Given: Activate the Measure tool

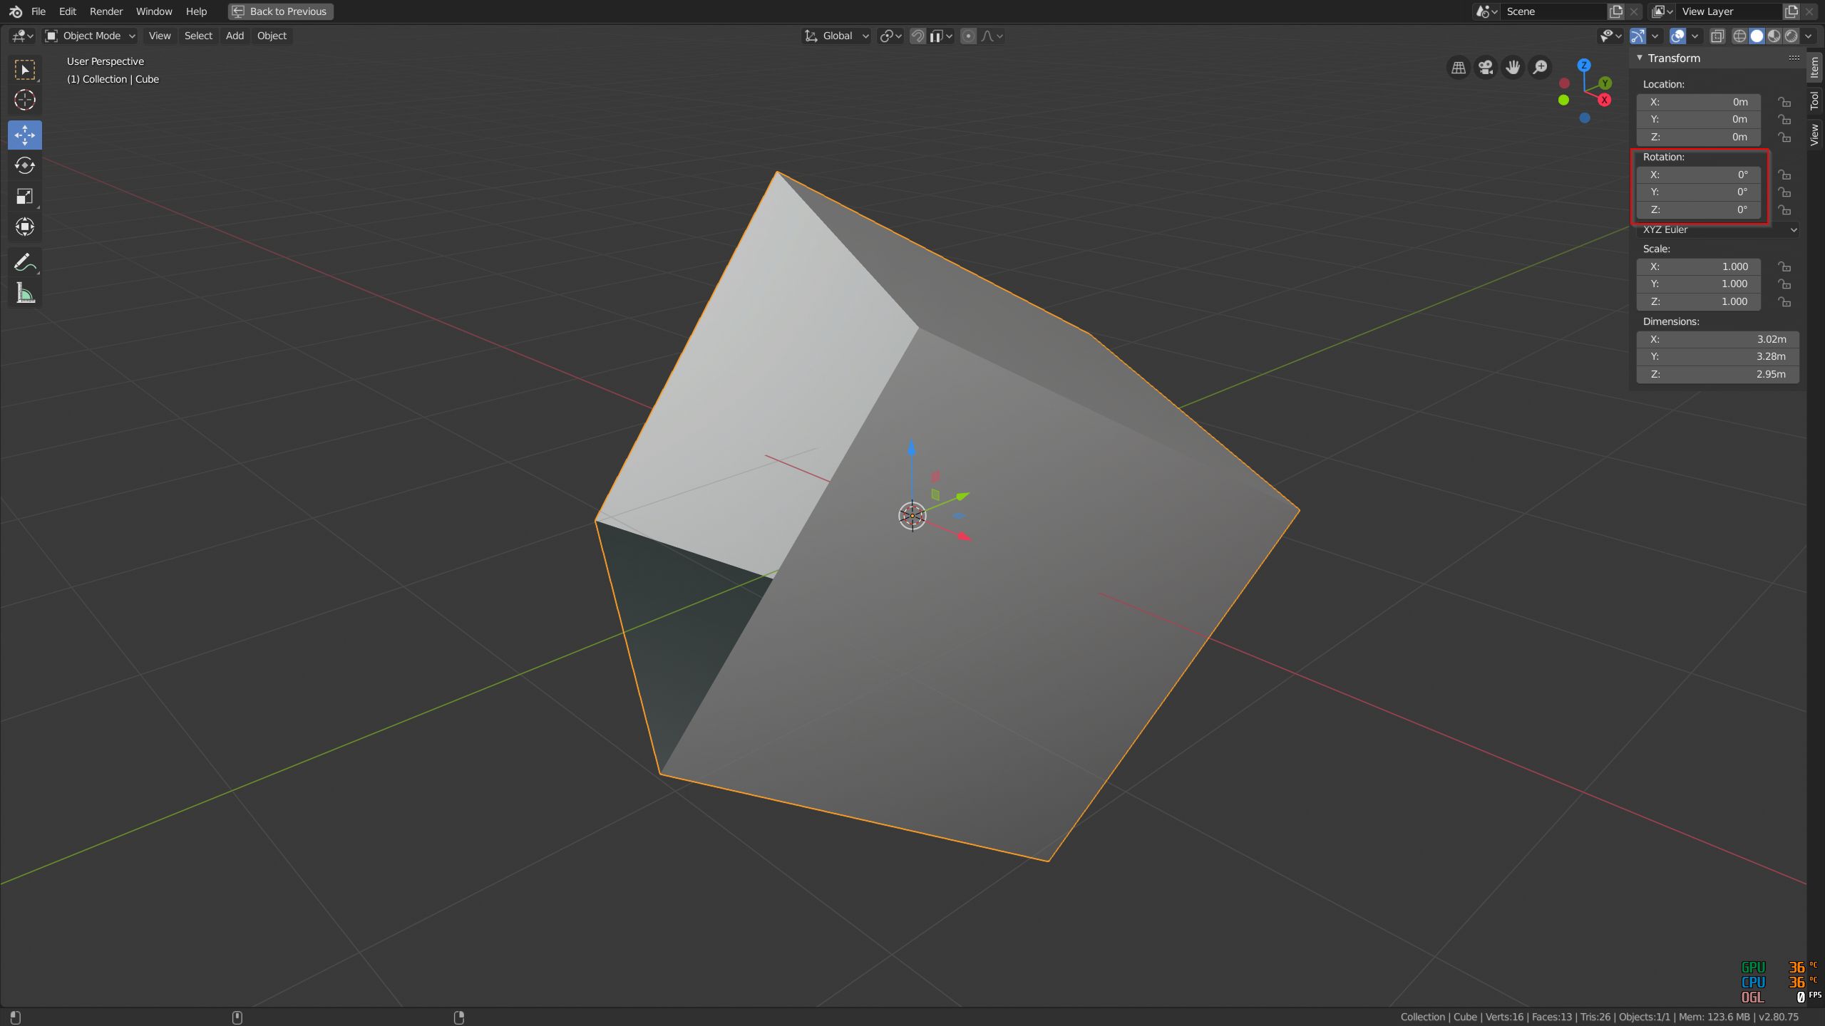Looking at the screenshot, I should [x=25, y=293].
